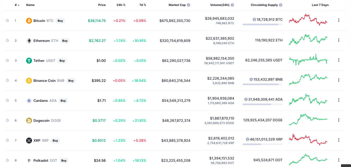Click the XRP supply progress bar
Screen dimensions: 351x167
(263, 144)
